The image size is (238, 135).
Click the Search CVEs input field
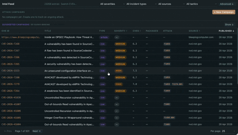point(79,4)
